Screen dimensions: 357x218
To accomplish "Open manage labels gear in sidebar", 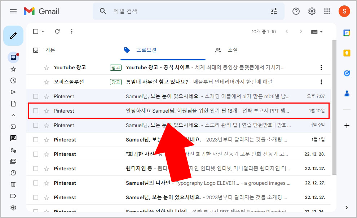I will click(x=13, y=208).
